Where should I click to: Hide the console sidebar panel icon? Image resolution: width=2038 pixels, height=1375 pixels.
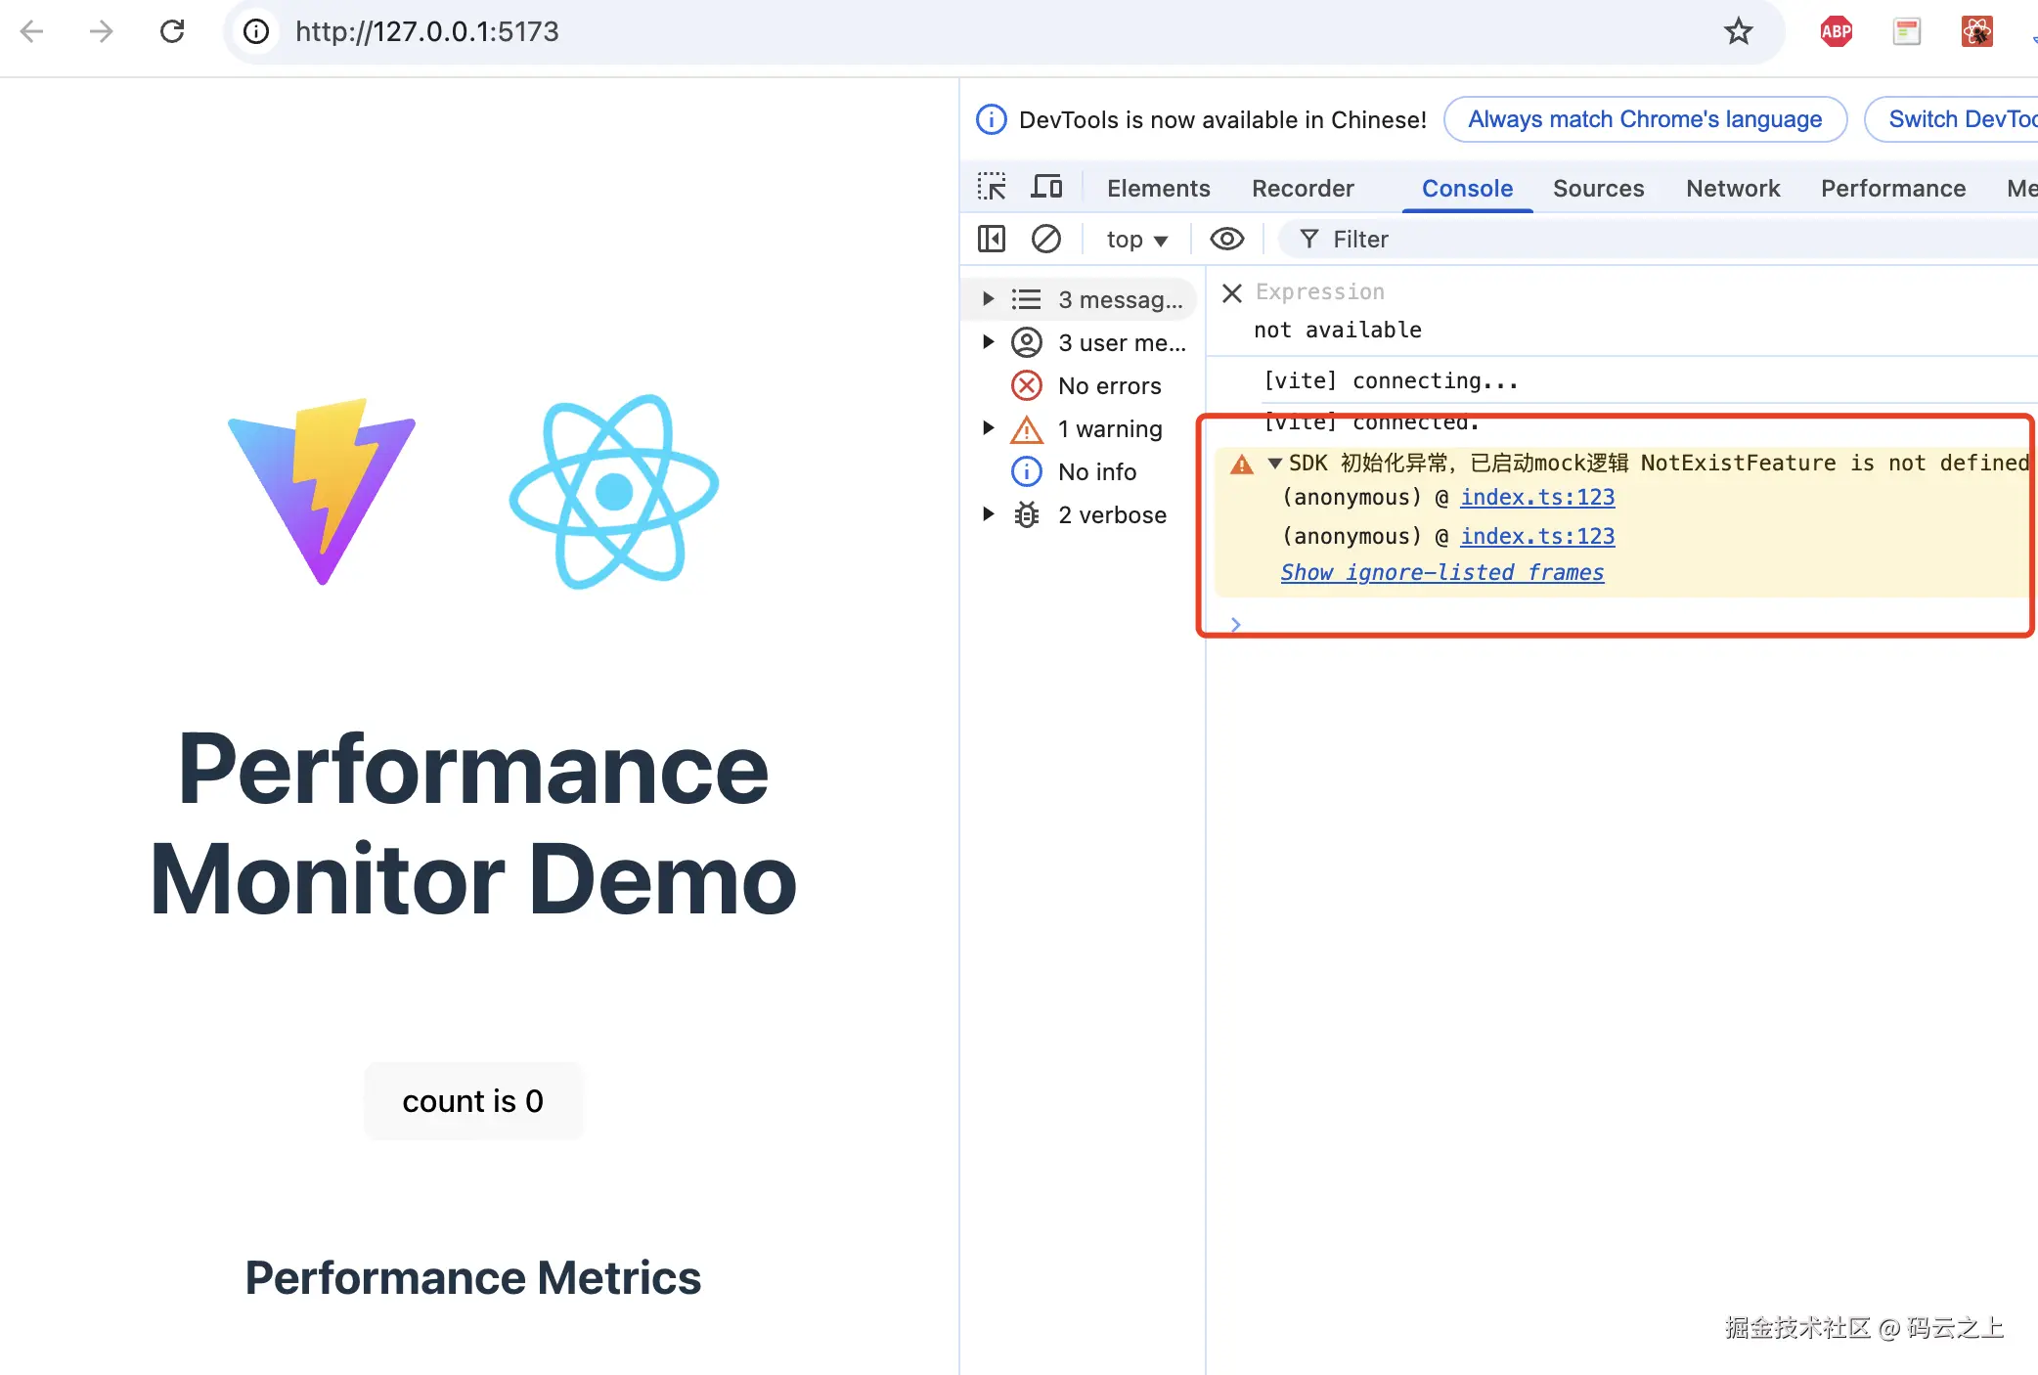tap(992, 239)
